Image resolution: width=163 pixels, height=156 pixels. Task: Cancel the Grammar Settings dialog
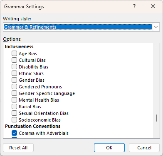[144, 148]
